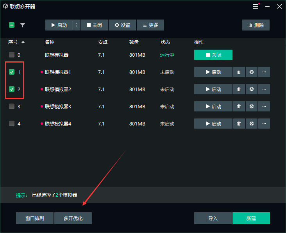Screen dimensions: 286x233
Task: Click the 删除 button at top right
Action: pos(256,25)
